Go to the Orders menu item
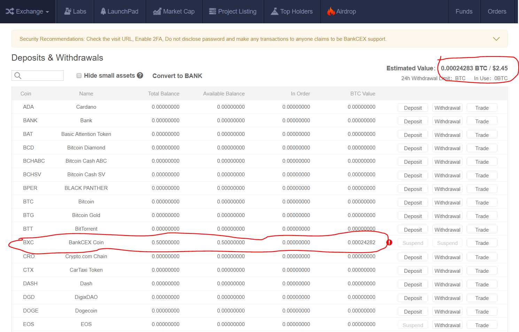The width and height of the screenshot is (519, 332). 497,11
